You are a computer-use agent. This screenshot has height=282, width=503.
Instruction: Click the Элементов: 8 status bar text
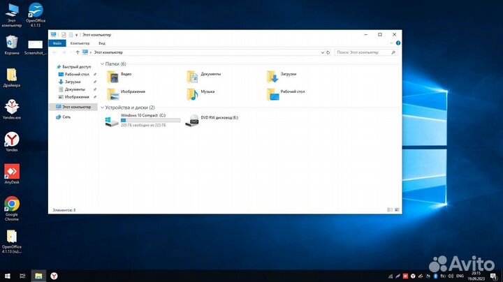tap(64, 210)
